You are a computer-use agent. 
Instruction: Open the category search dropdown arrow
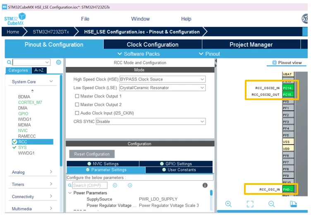(47, 62)
